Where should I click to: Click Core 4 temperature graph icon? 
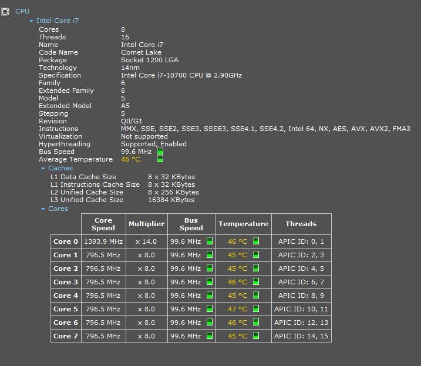point(256,295)
